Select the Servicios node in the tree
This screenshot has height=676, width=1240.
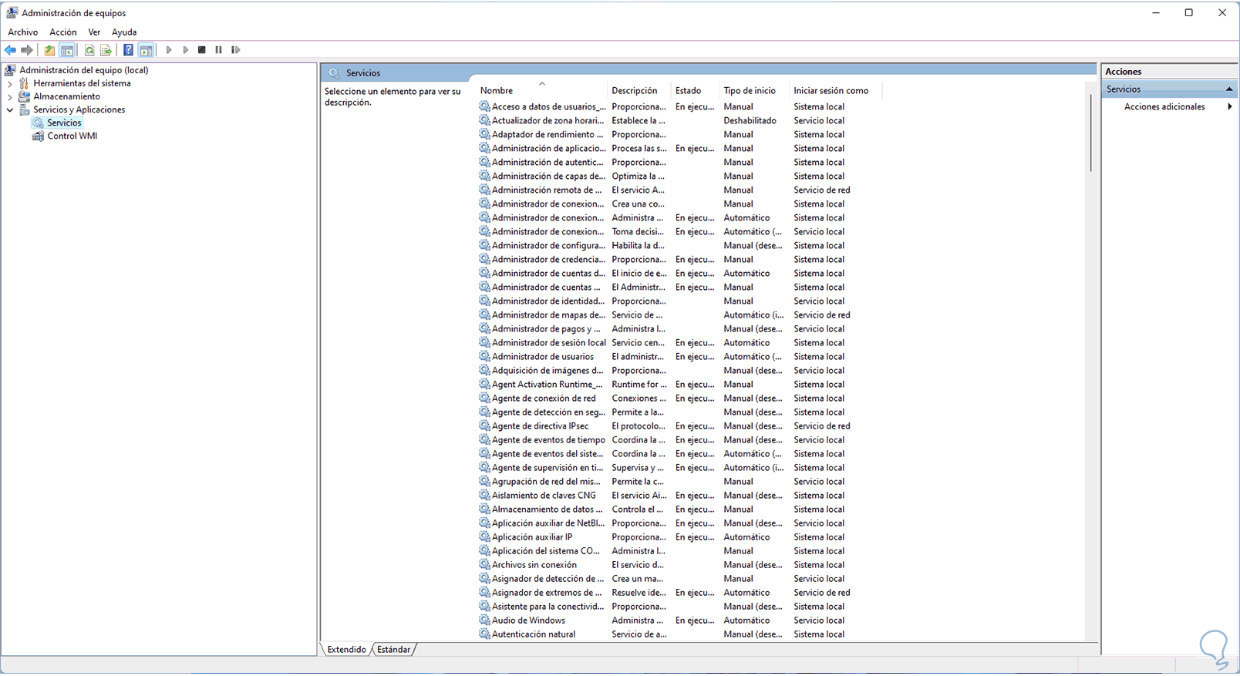pos(64,123)
